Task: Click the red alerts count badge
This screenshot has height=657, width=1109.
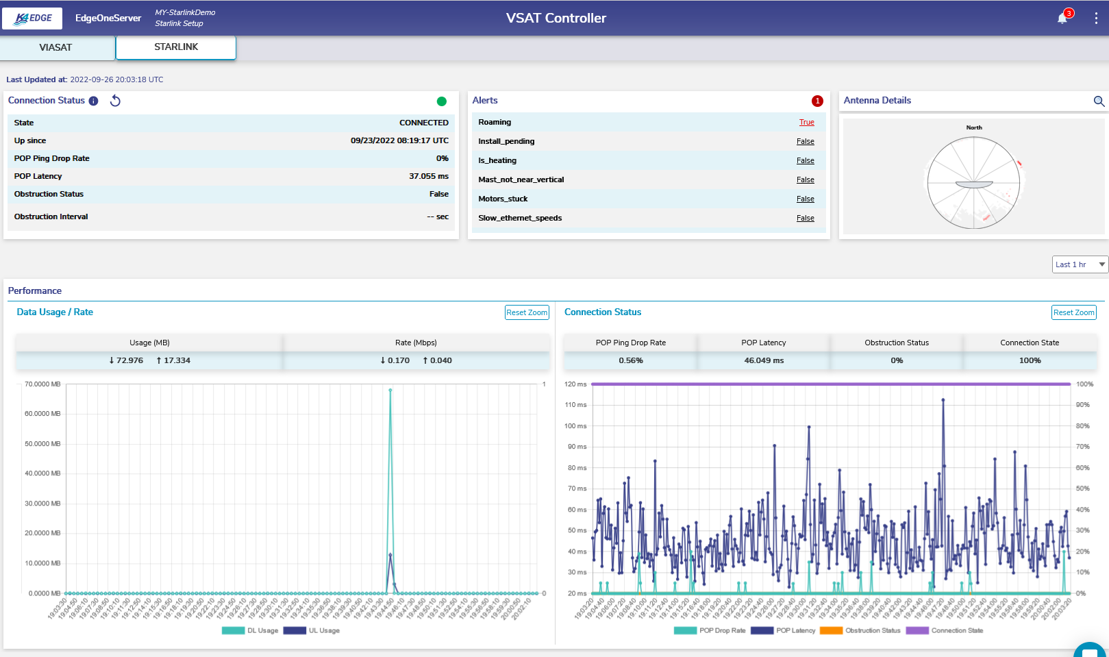Action: (x=817, y=101)
